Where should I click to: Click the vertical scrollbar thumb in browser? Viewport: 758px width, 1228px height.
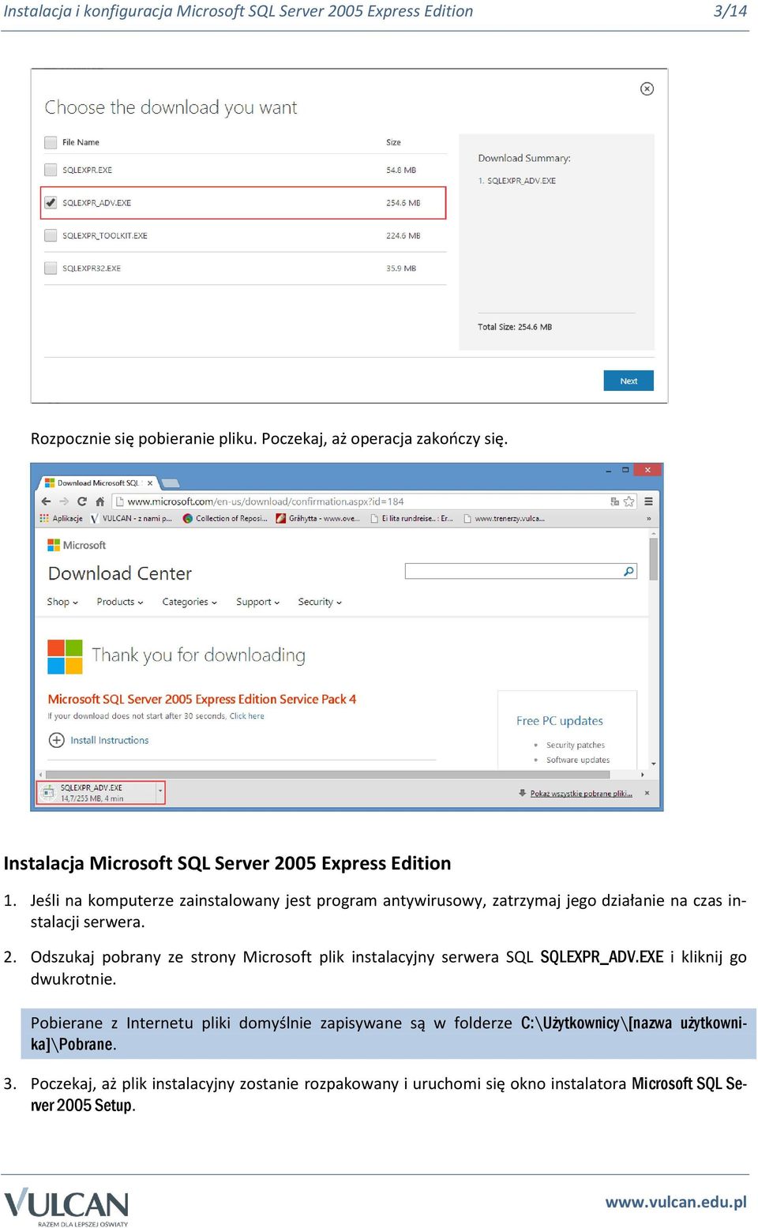[x=654, y=559]
